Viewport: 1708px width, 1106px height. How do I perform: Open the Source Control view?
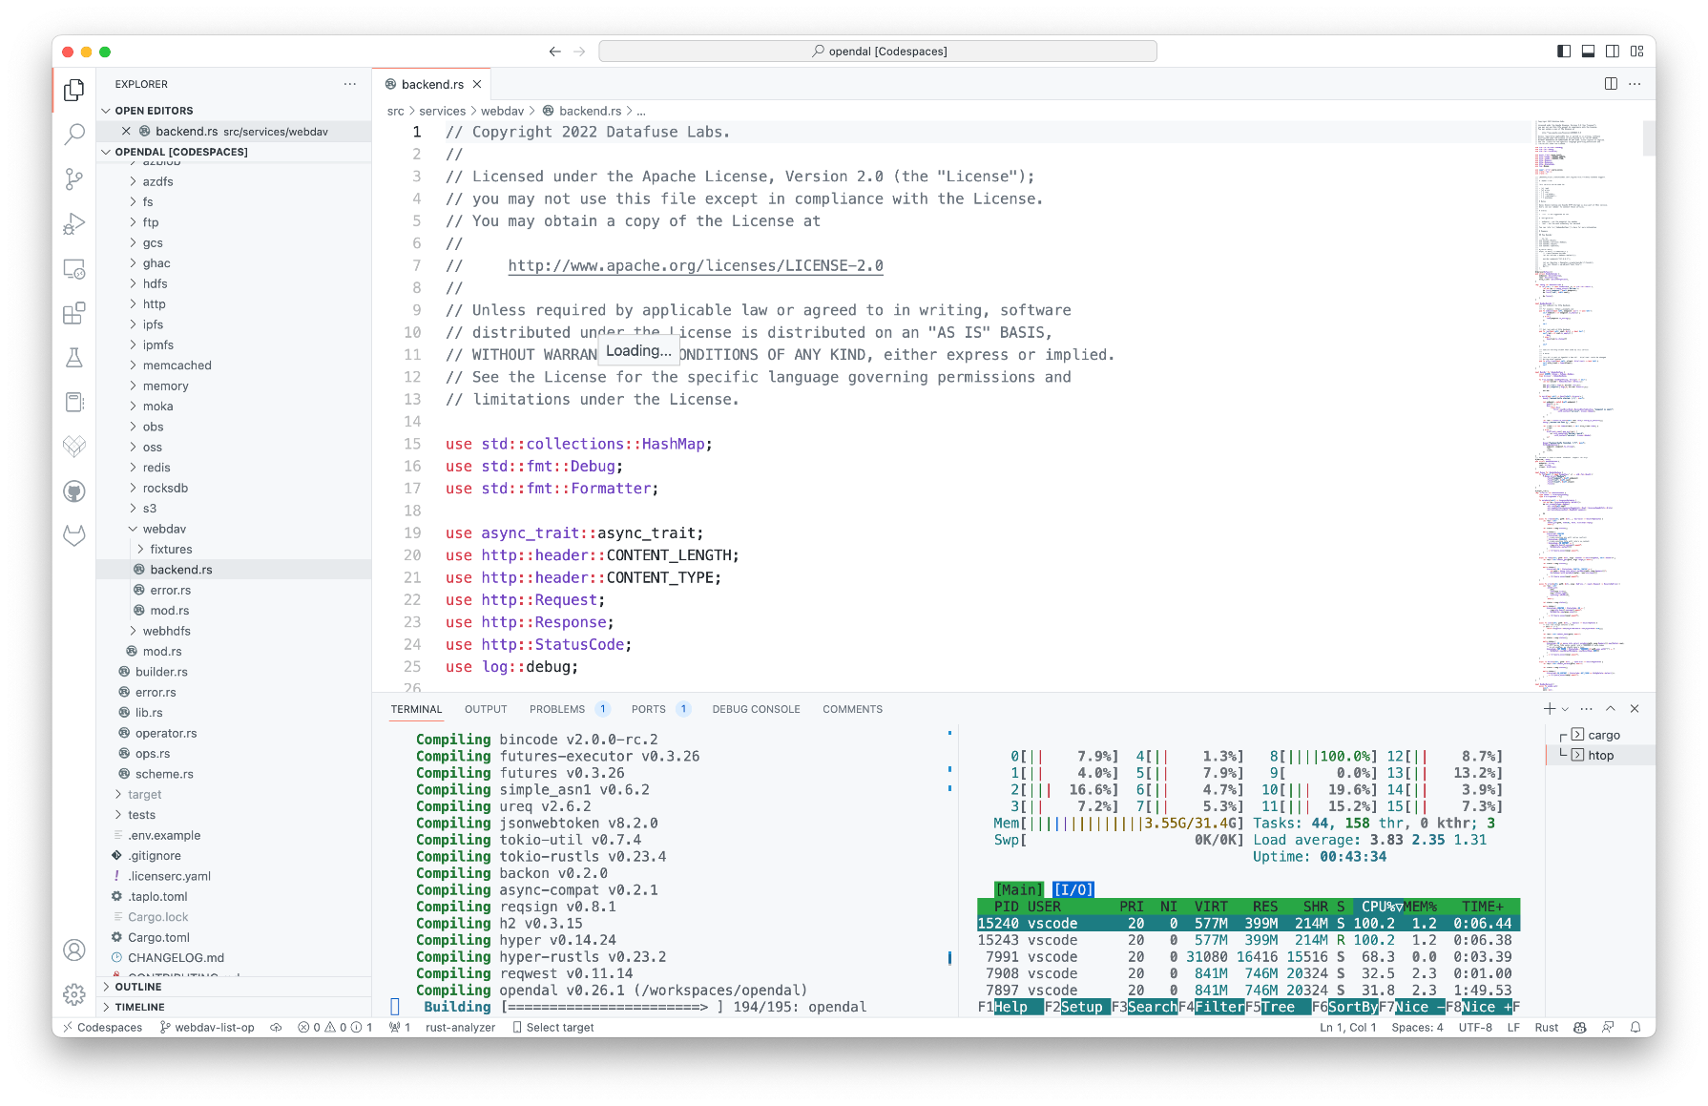tap(74, 179)
